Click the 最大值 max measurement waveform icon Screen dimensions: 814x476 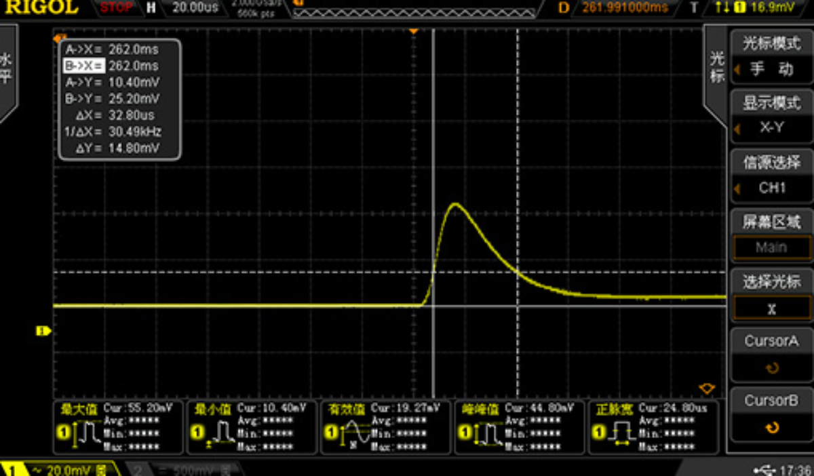tap(84, 432)
